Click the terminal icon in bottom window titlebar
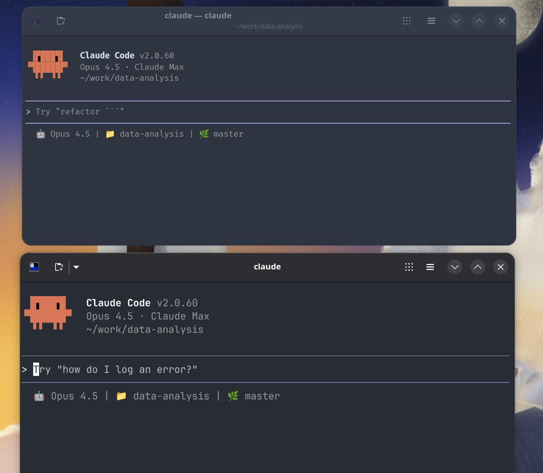 (x=34, y=267)
